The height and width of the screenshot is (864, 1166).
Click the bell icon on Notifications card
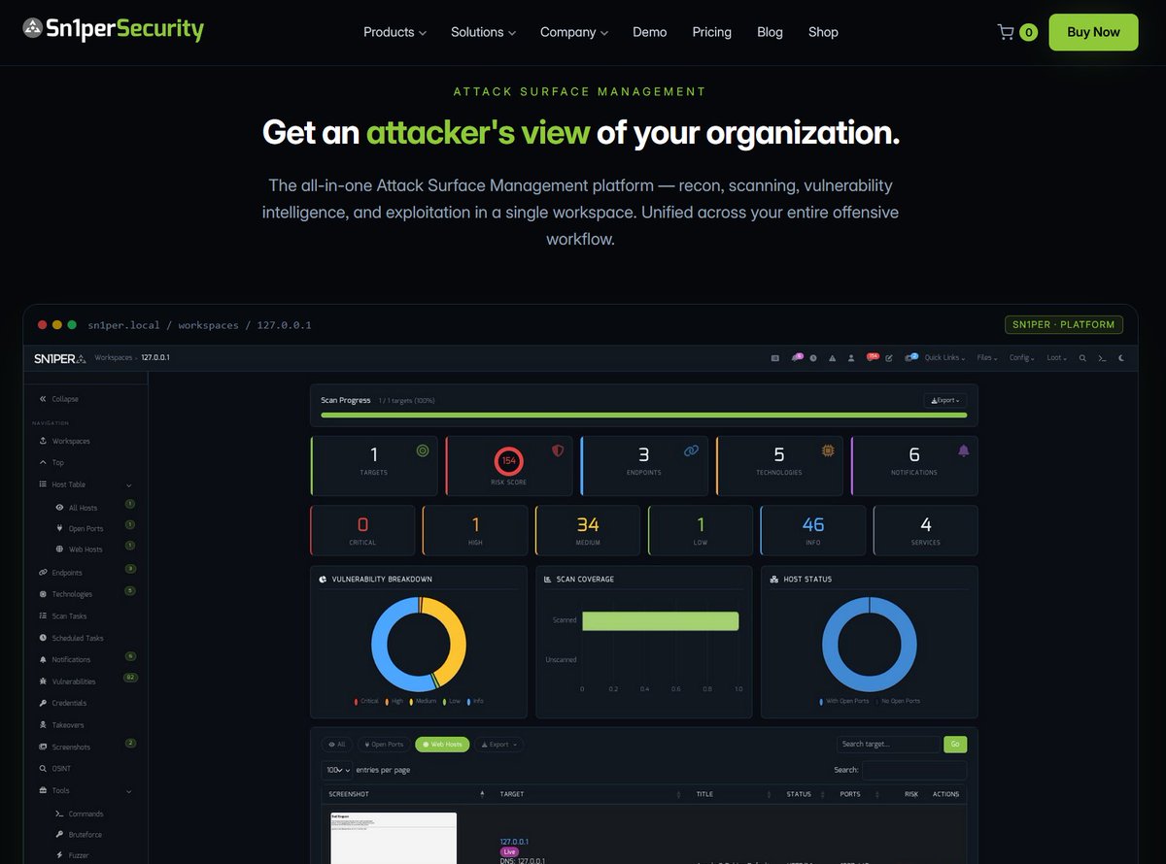[964, 450]
